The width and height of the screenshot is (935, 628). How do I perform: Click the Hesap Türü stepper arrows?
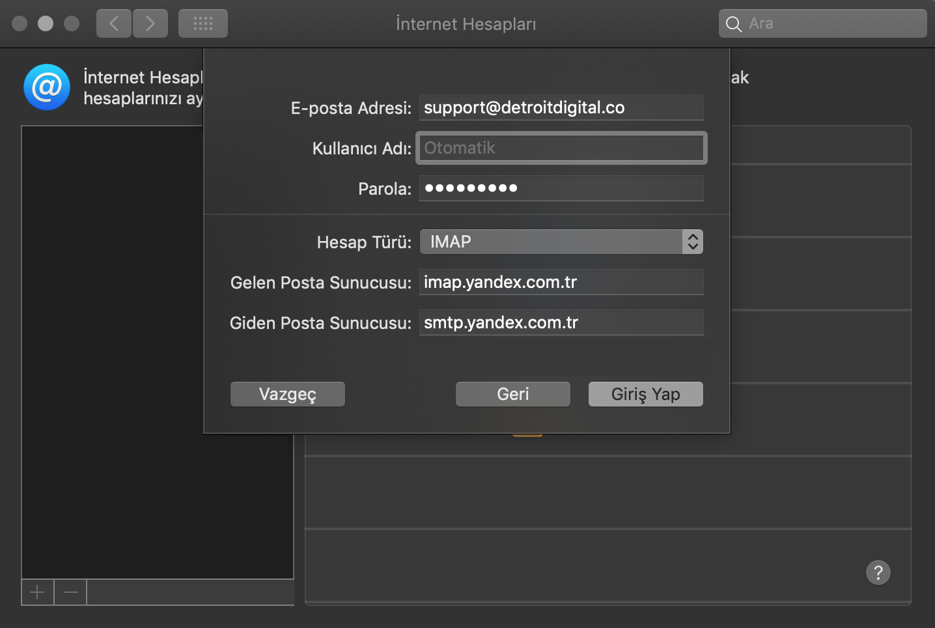coord(693,242)
